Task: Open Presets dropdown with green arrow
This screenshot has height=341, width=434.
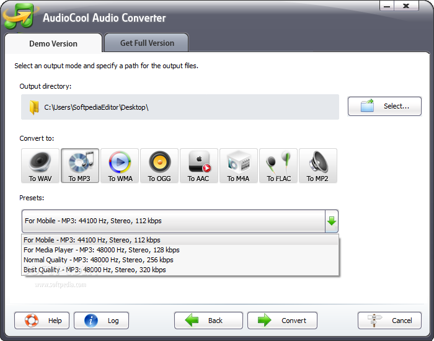Action: 332,221
